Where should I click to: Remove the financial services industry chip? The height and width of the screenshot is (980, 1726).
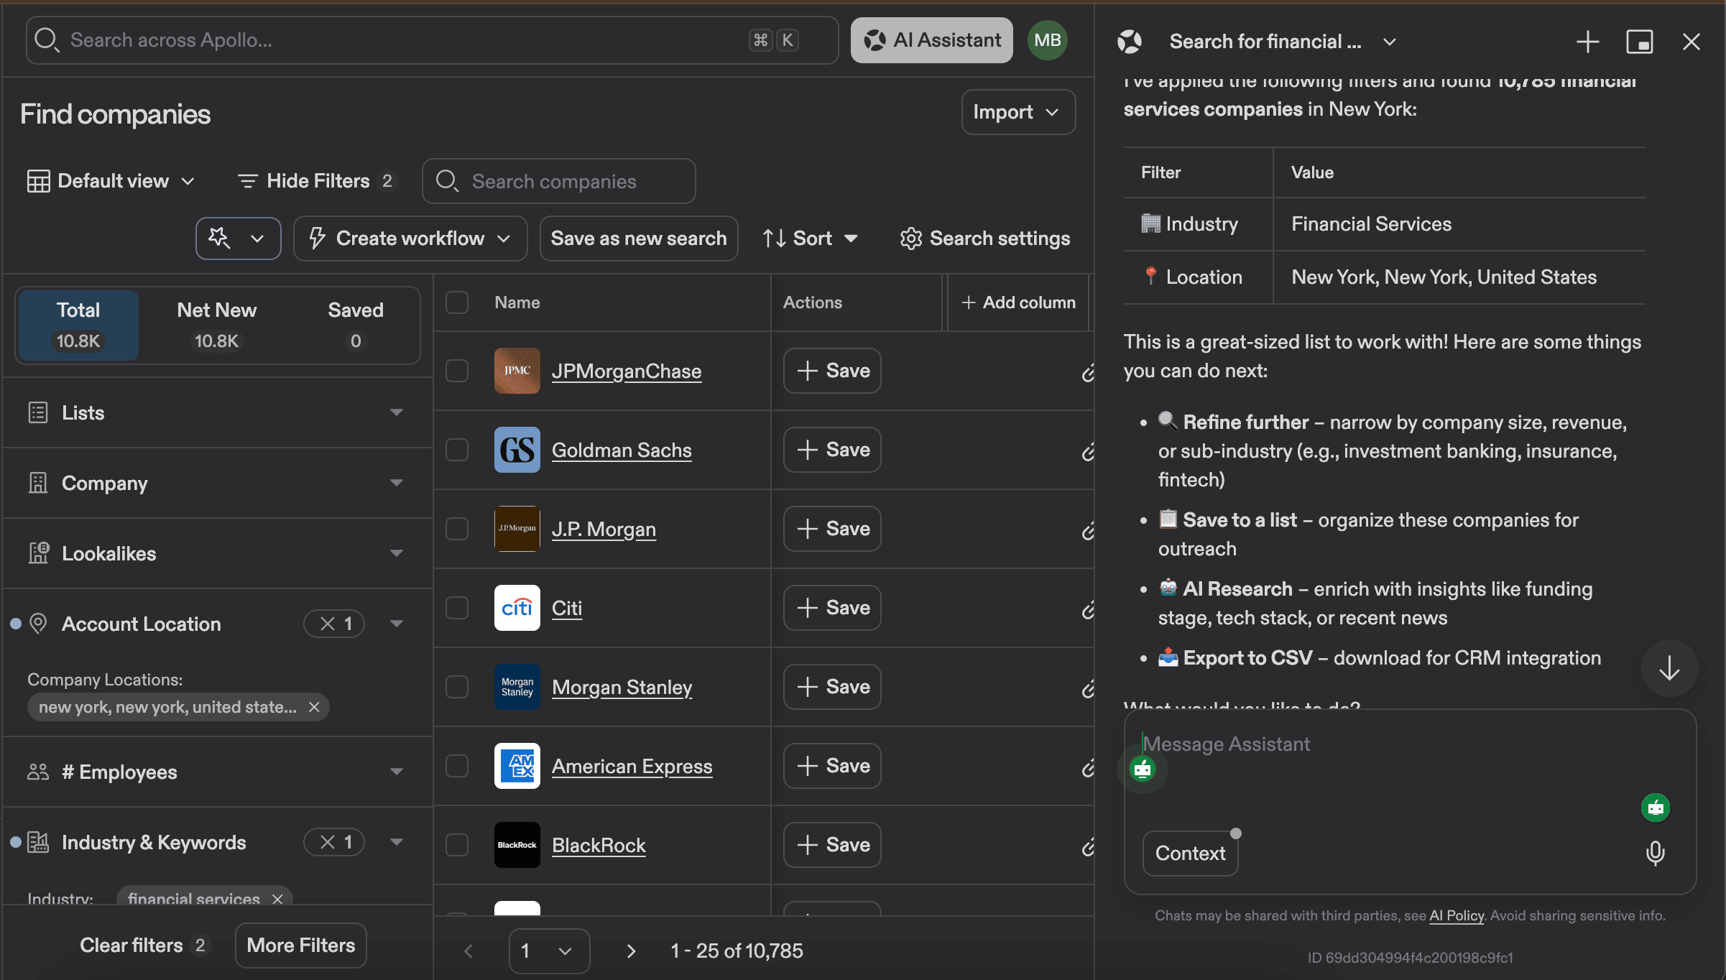[x=277, y=899]
